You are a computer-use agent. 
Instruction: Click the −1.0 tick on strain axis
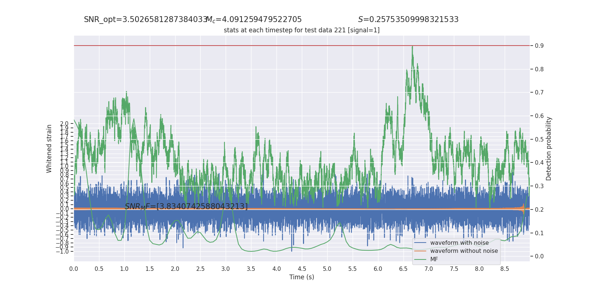62,252
